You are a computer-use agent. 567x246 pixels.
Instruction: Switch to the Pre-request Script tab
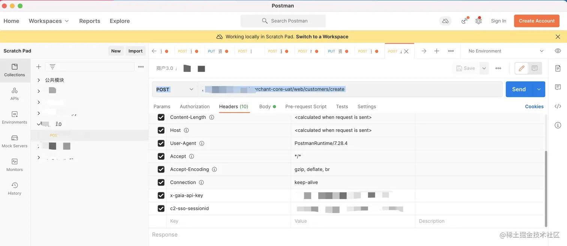[x=306, y=106]
